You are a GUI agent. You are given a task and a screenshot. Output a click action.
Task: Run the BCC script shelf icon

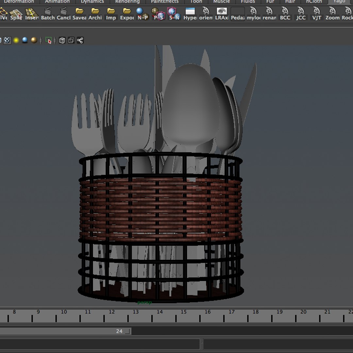click(x=285, y=13)
